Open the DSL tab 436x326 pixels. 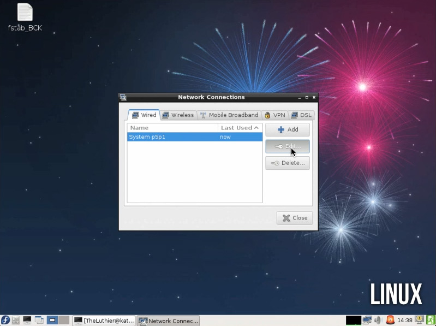click(x=301, y=115)
